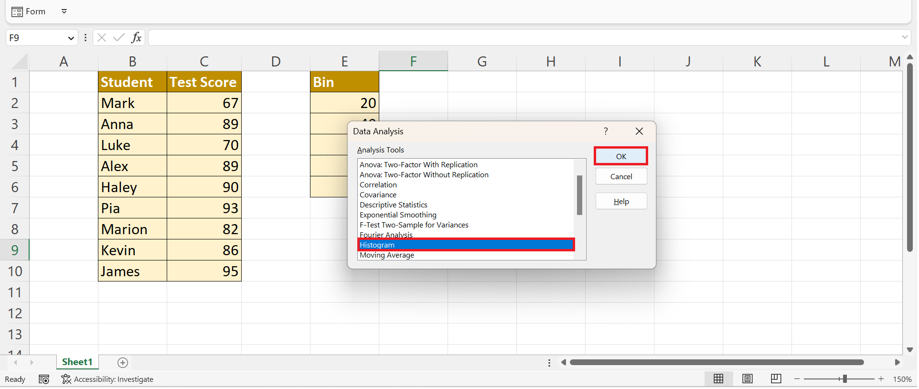Choose Descriptive Statistics from the tools list
Image resolution: width=919 pixels, height=389 pixels.
click(x=394, y=205)
